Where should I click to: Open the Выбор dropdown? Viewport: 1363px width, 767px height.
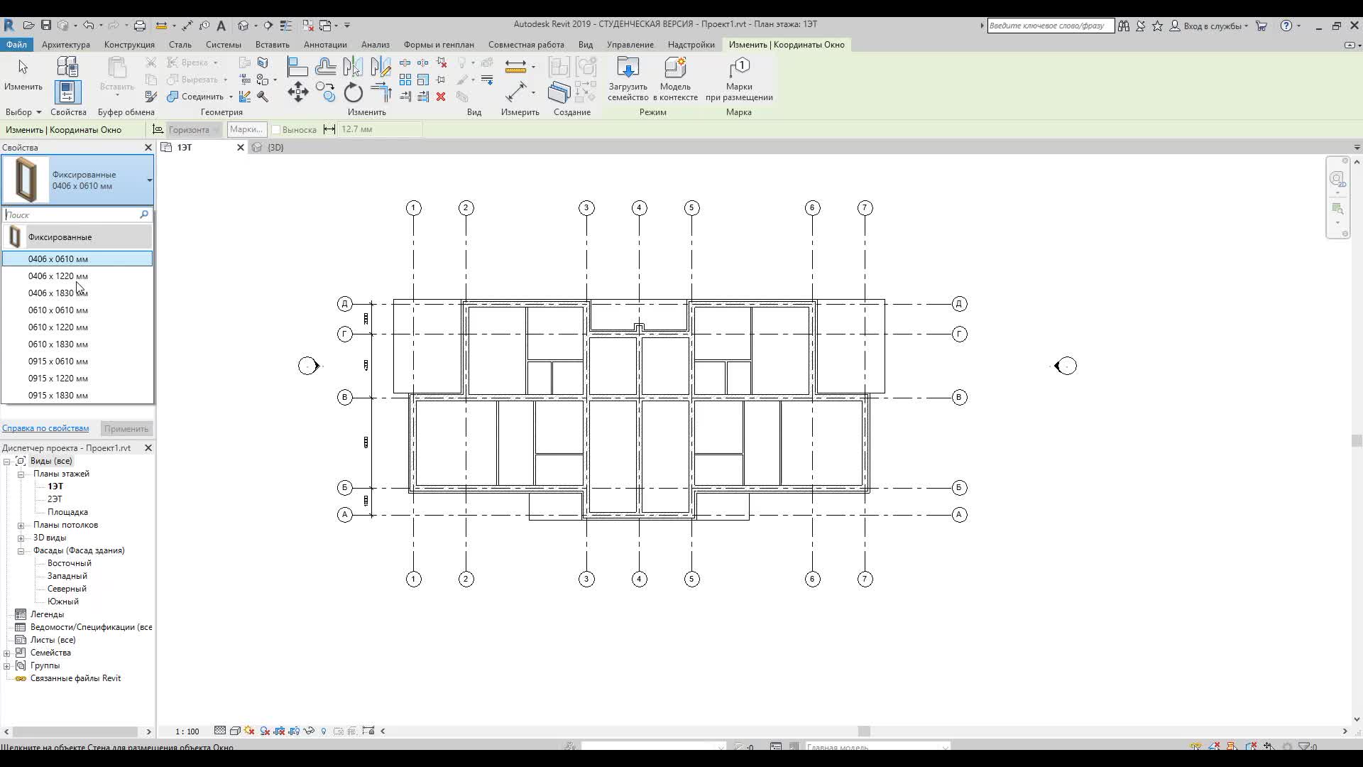click(23, 112)
